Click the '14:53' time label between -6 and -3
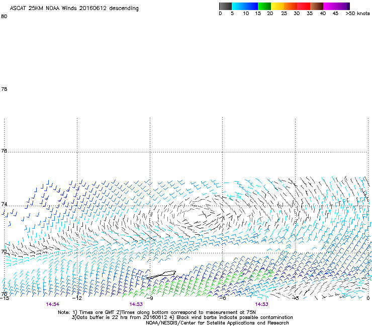The height and width of the screenshot is (326, 372). pos(262,304)
